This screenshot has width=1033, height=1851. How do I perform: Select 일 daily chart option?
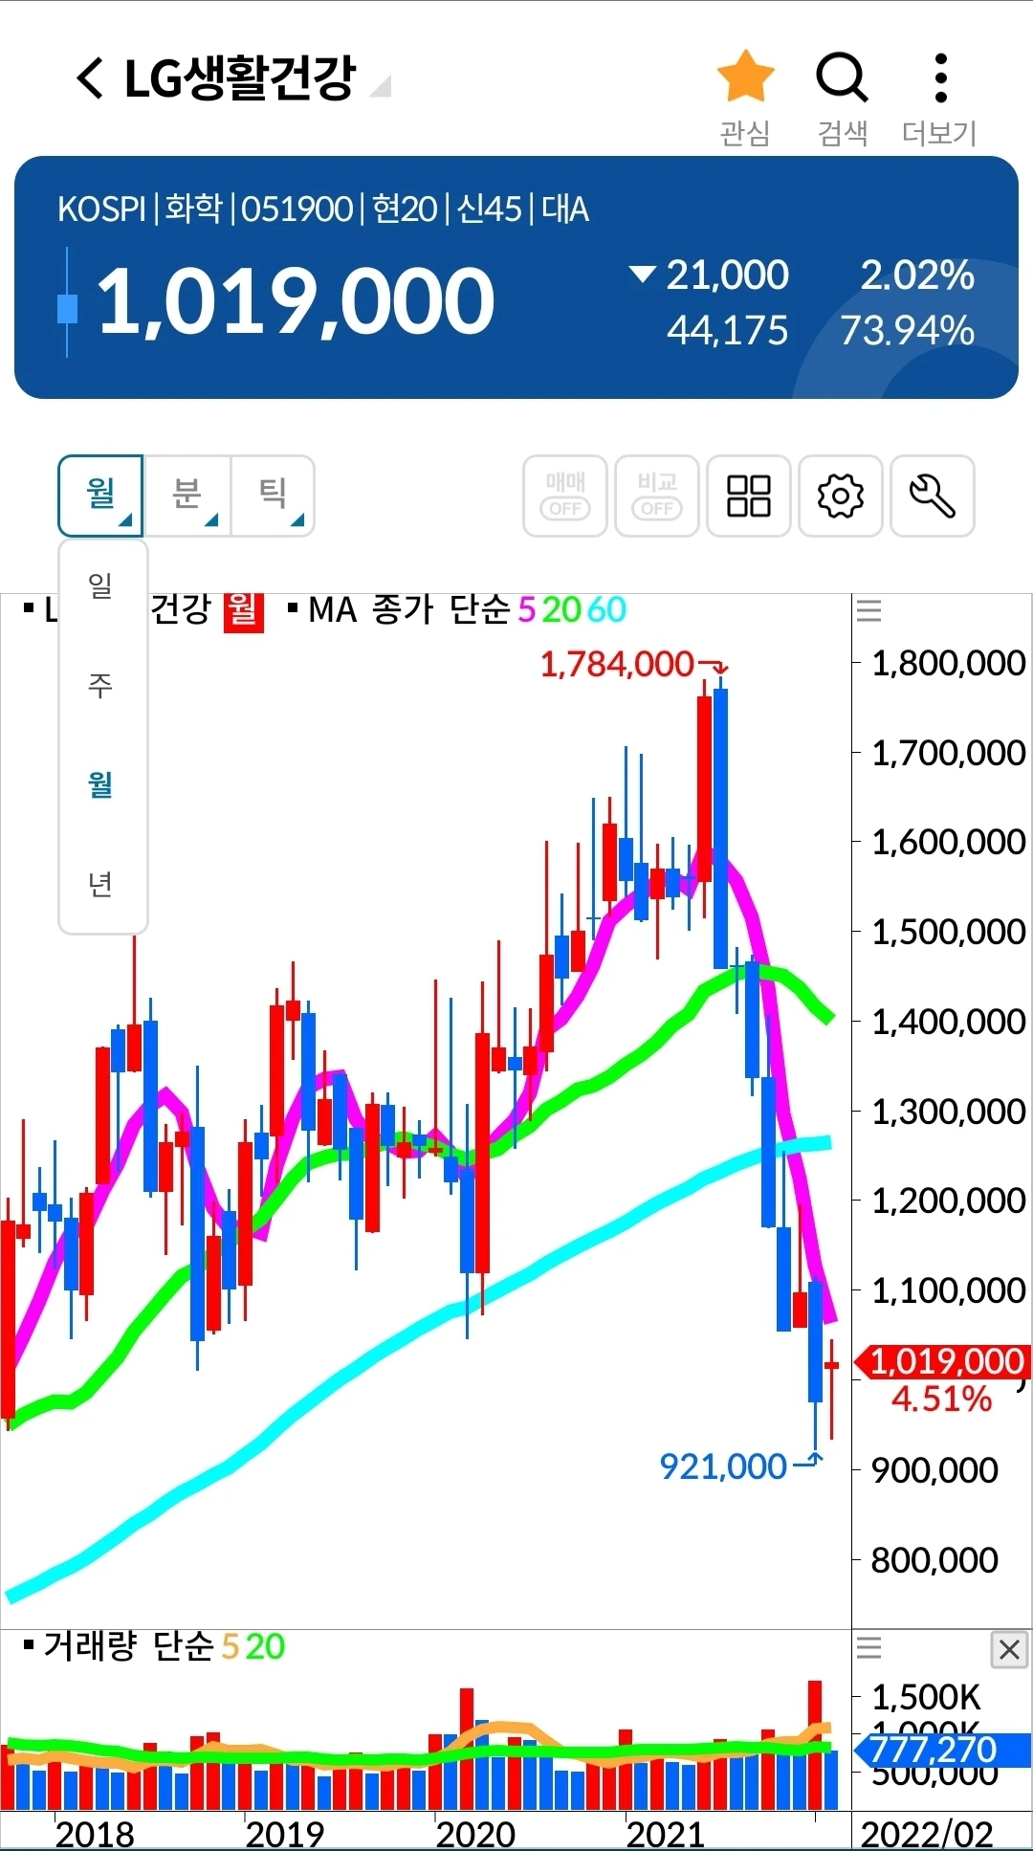pyautogui.click(x=101, y=586)
